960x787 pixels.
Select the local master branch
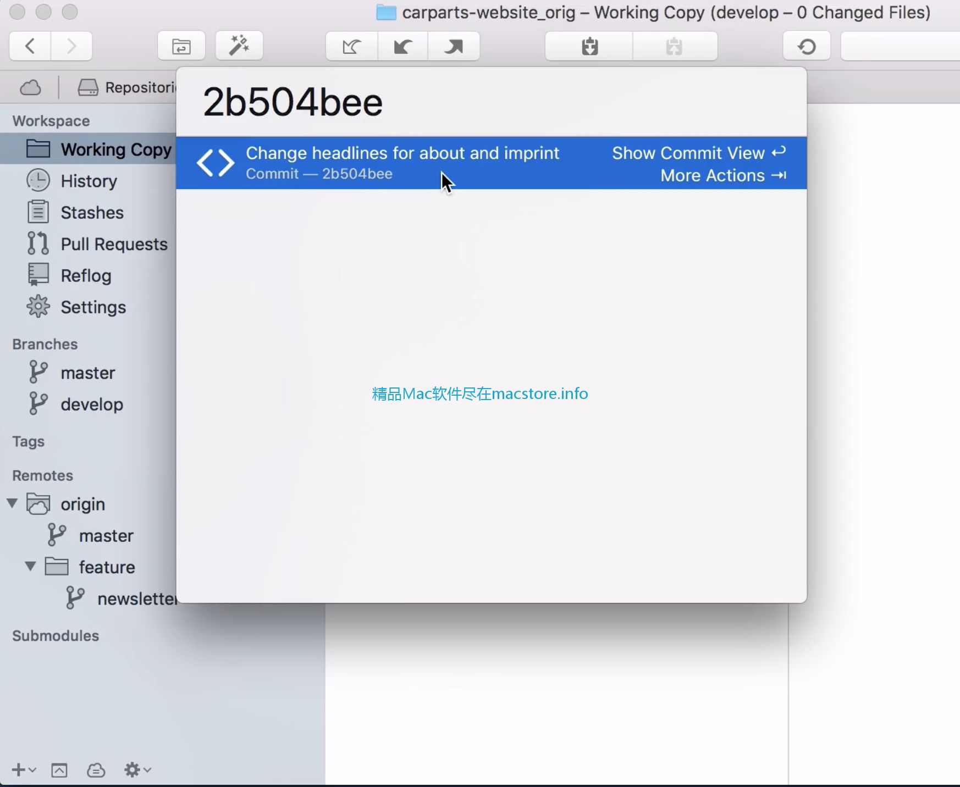pyautogui.click(x=88, y=373)
